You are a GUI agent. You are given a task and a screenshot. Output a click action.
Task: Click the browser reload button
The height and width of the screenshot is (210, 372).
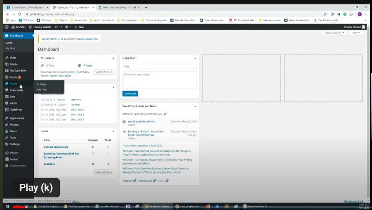pos(20,14)
